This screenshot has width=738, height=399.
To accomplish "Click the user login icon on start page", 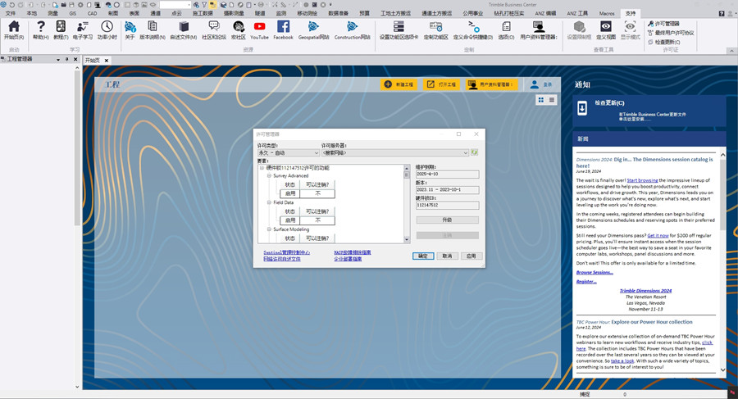I will pos(534,84).
